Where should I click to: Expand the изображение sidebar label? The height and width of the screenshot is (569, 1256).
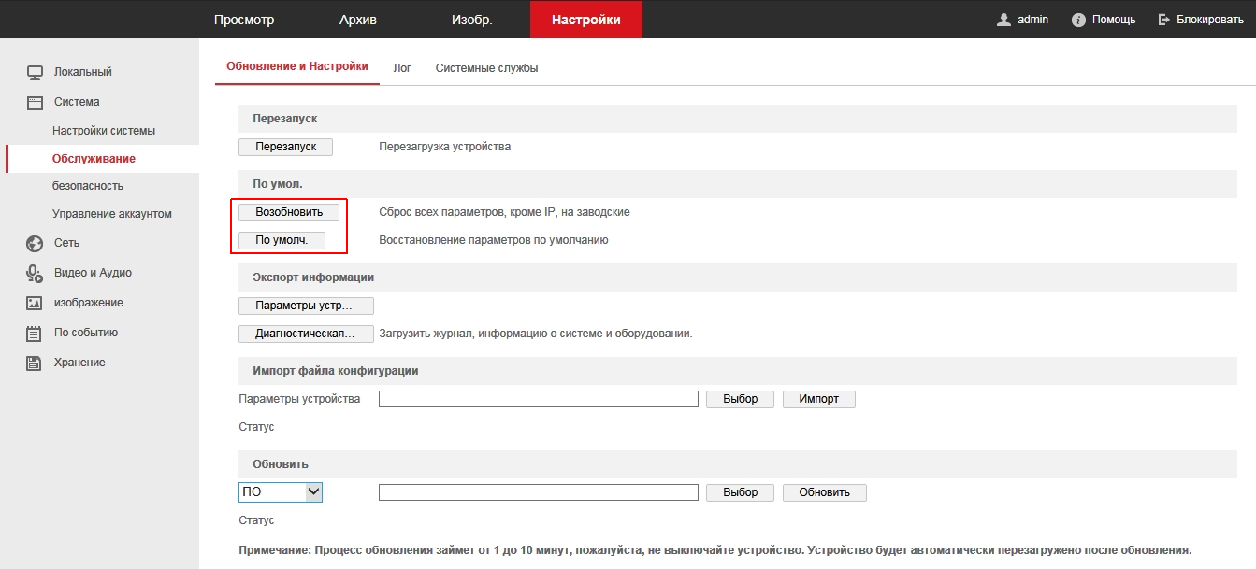tap(89, 303)
